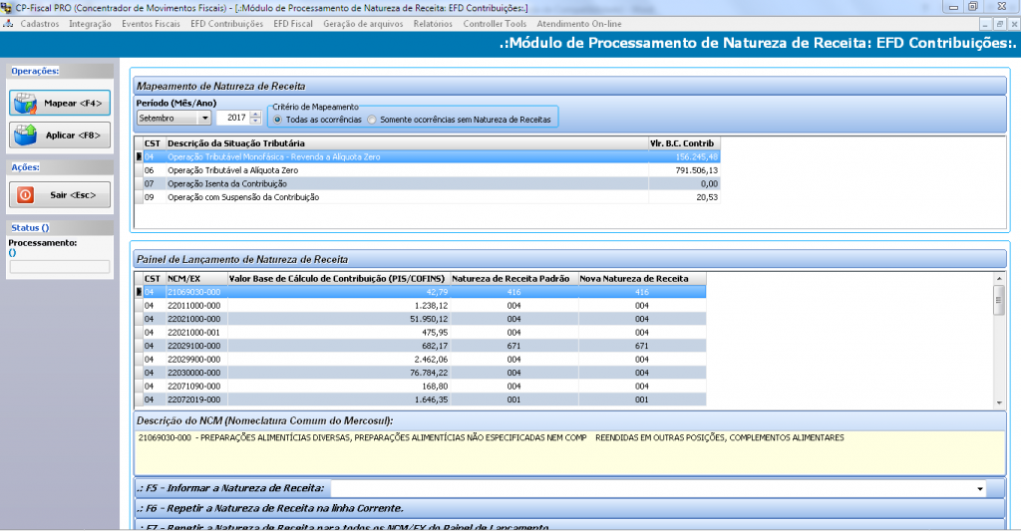
Task: Click the launch panel scrollbar up arrow
Action: pos(999,279)
